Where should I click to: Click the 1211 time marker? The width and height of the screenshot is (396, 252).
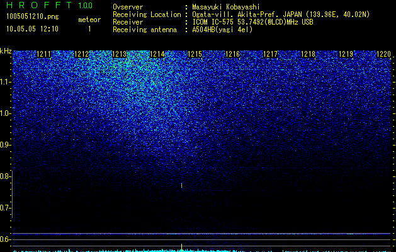coord(43,54)
